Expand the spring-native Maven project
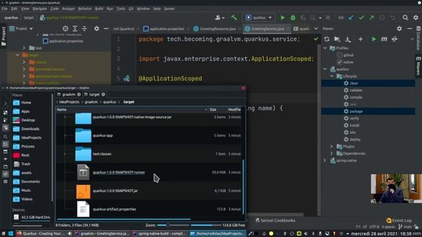 [x=325, y=161]
